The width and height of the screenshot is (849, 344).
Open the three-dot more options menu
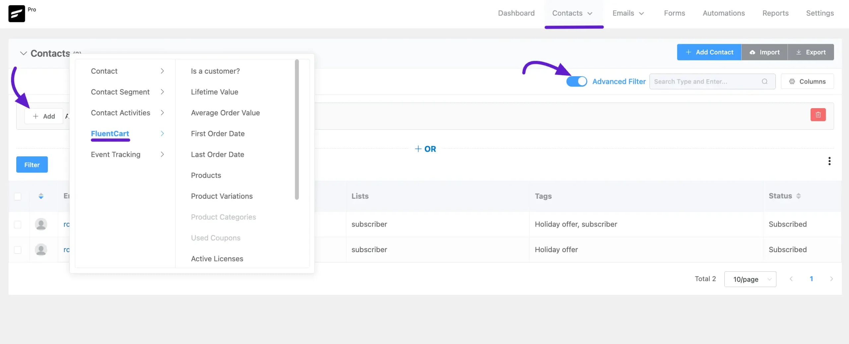pyautogui.click(x=829, y=161)
